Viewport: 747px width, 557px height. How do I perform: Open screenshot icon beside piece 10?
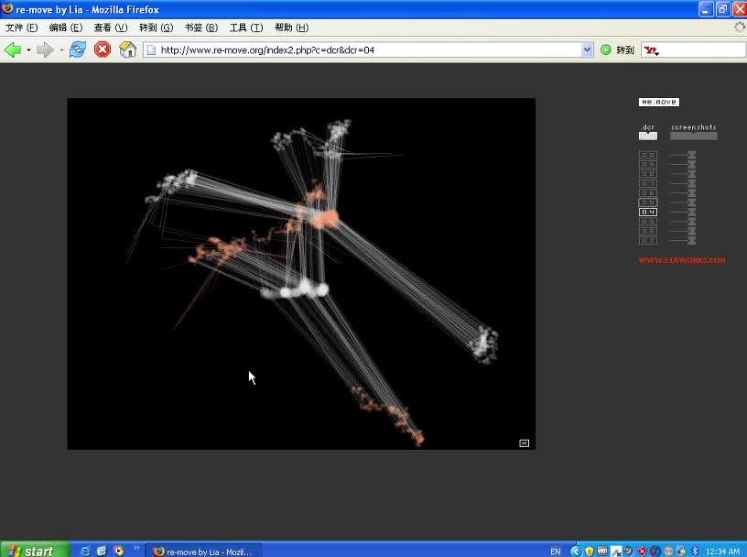click(x=692, y=155)
